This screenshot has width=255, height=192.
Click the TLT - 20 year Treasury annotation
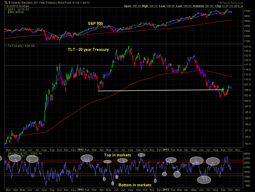[x=88, y=50]
